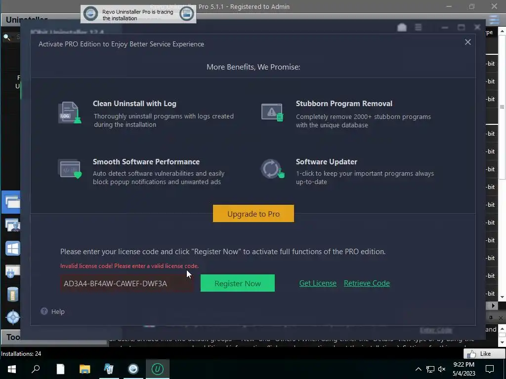Close the Revo description panel
The image size is (506, 379).
coord(501,318)
